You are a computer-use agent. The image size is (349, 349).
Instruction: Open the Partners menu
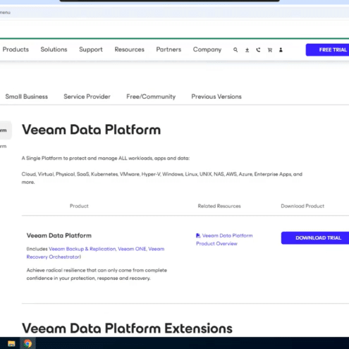coord(169,49)
